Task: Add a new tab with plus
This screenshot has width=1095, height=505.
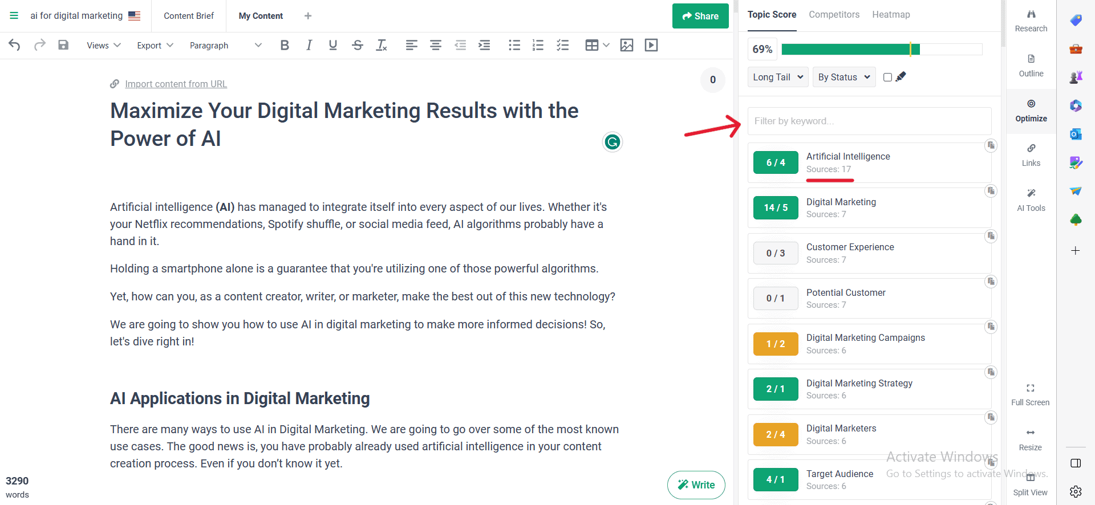Action: 308,16
